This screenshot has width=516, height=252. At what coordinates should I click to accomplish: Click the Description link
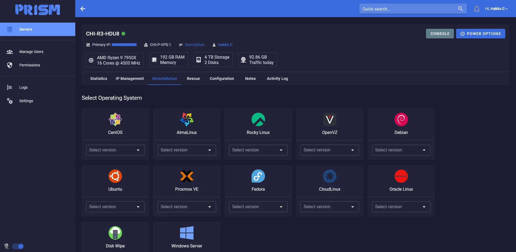(x=194, y=45)
